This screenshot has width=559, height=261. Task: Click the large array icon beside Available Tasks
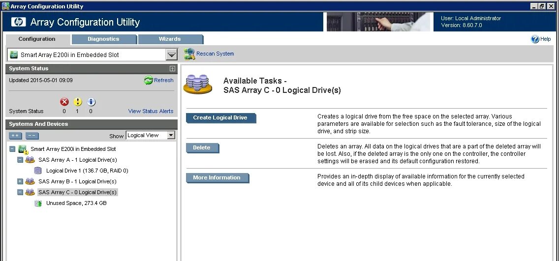click(197, 84)
